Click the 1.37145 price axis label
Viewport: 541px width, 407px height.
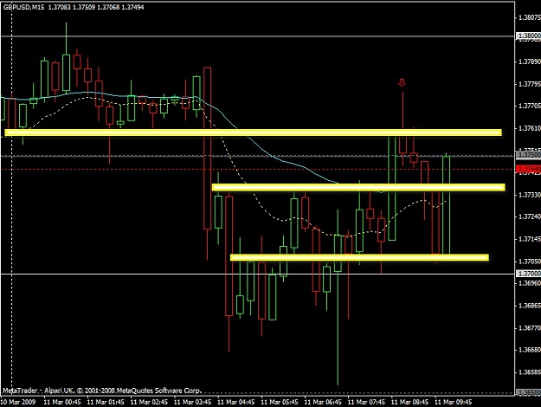530,239
